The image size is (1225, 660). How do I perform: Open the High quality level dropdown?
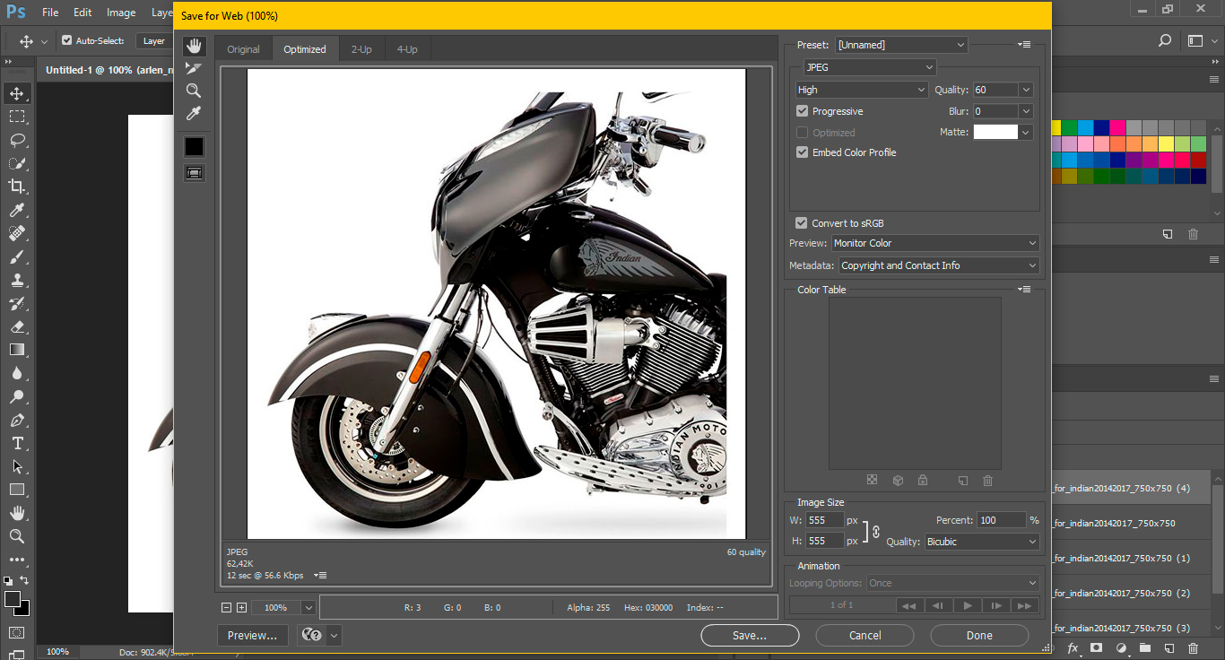pyautogui.click(x=862, y=90)
